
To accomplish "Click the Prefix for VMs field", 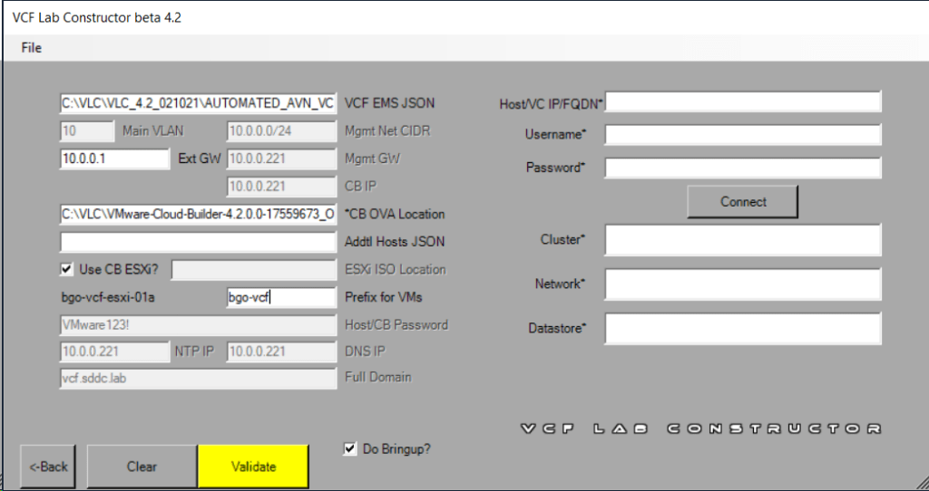I will tap(281, 297).
